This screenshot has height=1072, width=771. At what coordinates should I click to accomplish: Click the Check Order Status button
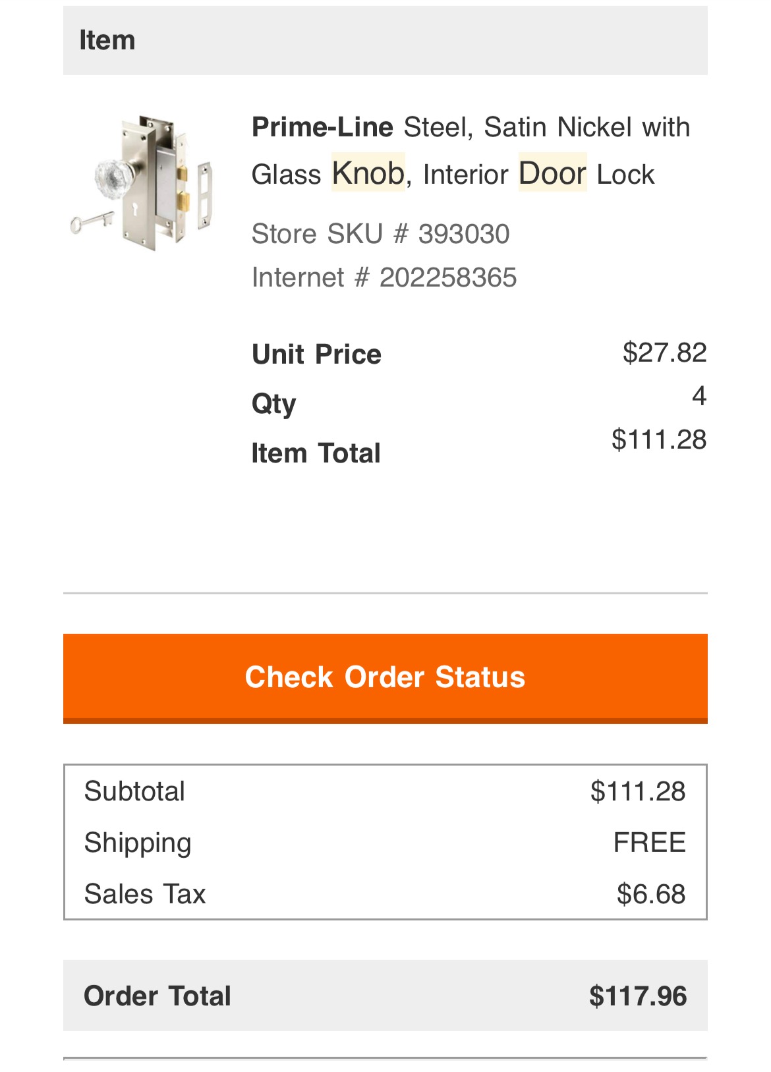click(x=385, y=678)
